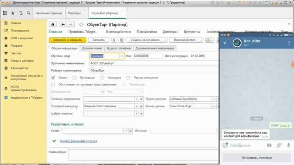Click the Комментарий text area
The height and width of the screenshot is (165, 294).
coord(143,155)
